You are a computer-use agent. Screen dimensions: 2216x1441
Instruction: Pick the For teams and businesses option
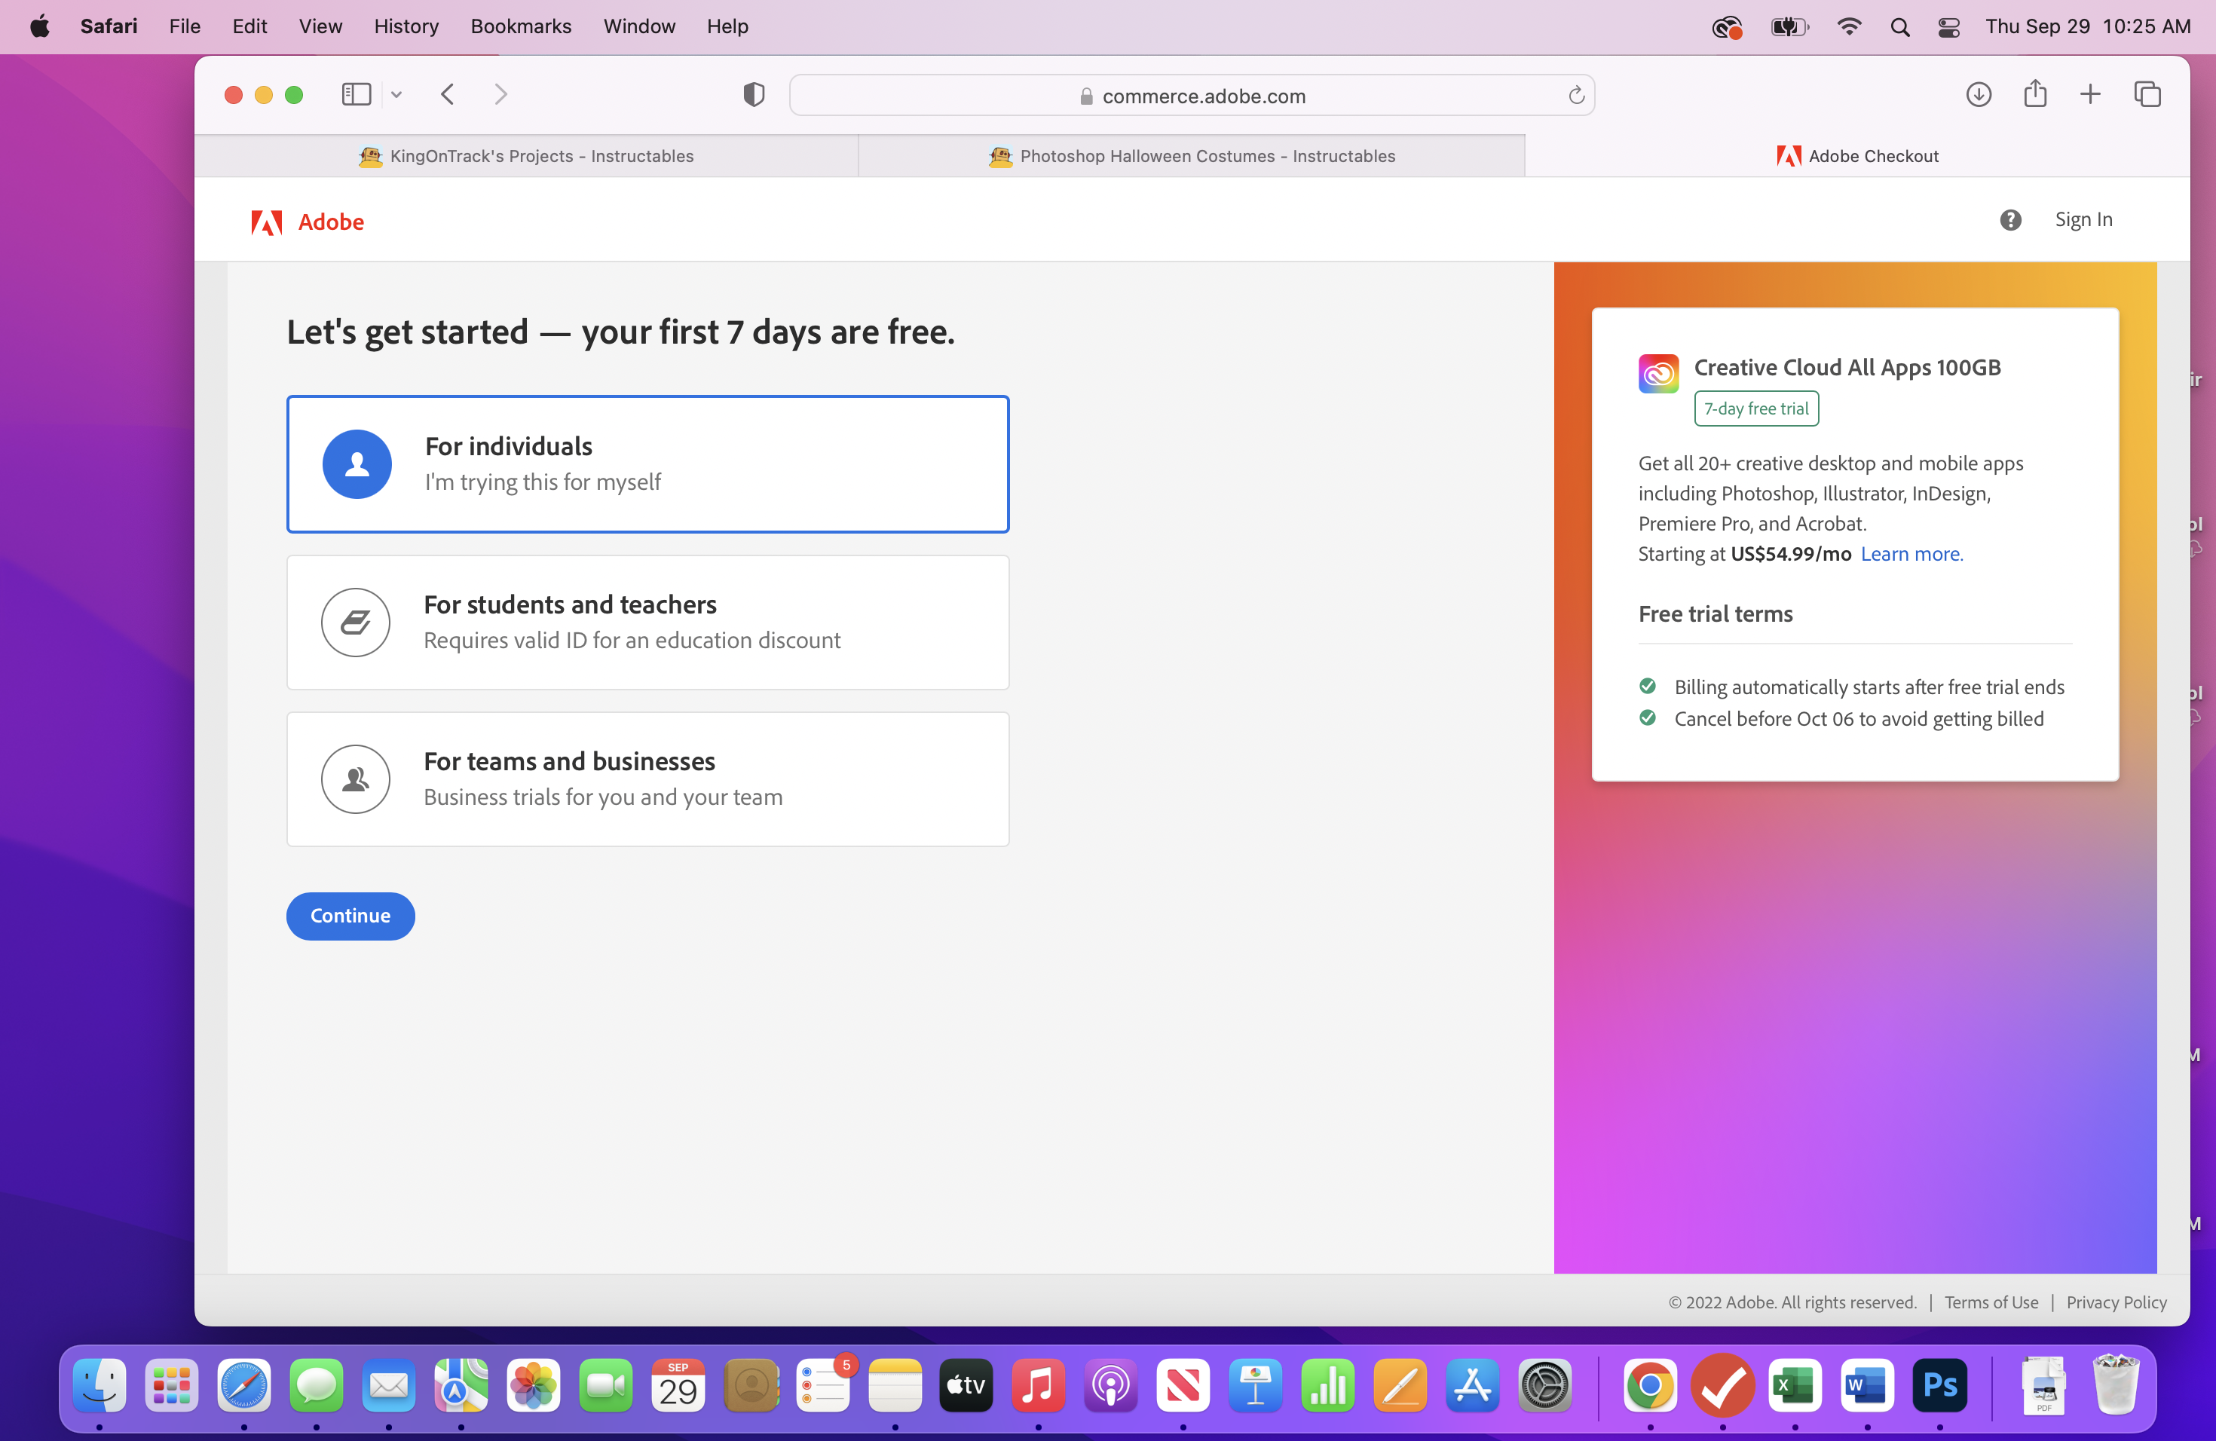(x=648, y=779)
